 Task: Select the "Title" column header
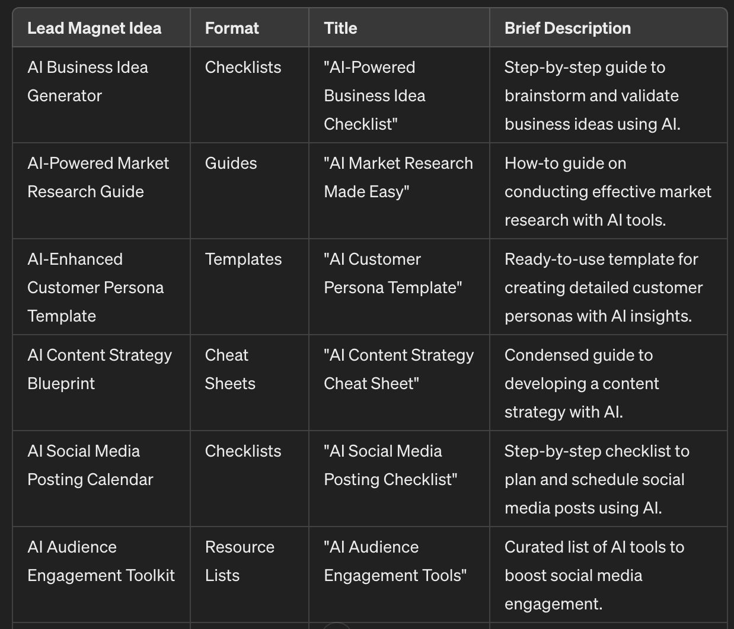340,28
